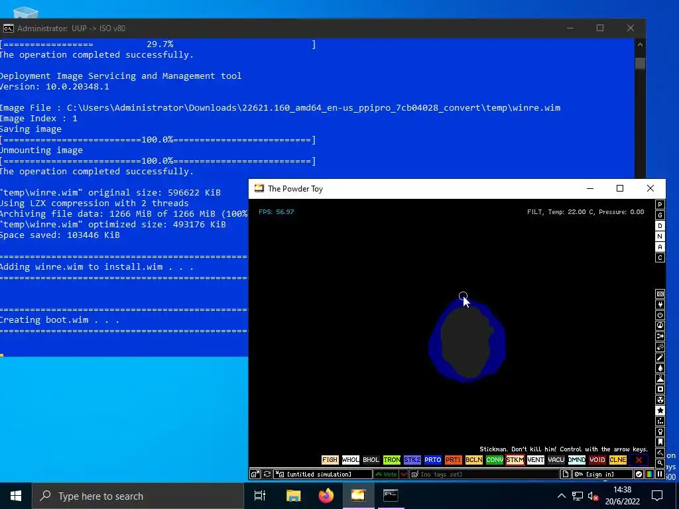Open the Sensors gauge icon category

(660, 325)
